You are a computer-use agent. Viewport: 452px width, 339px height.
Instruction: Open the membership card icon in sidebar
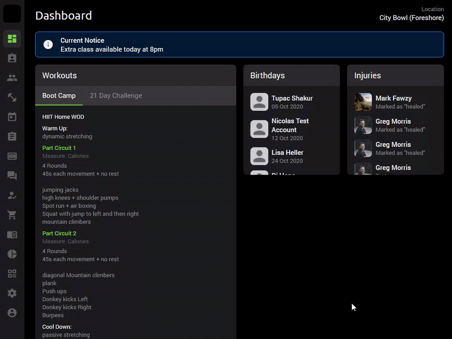pyautogui.click(x=12, y=156)
